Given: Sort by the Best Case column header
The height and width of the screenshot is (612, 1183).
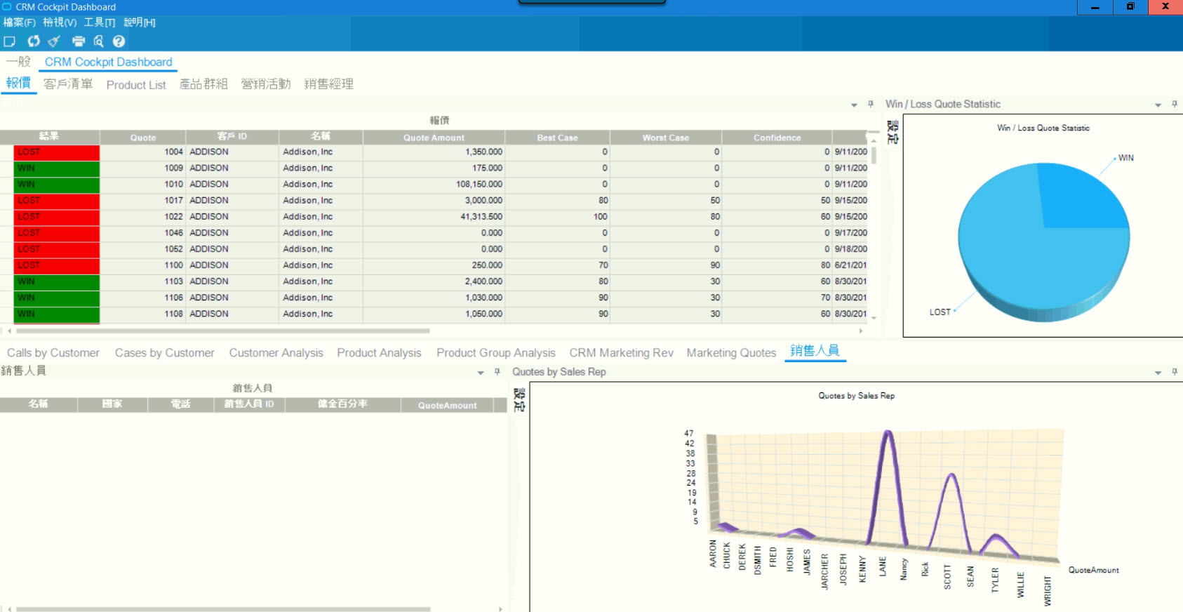Looking at the screenshot, I should pos(557,138).
